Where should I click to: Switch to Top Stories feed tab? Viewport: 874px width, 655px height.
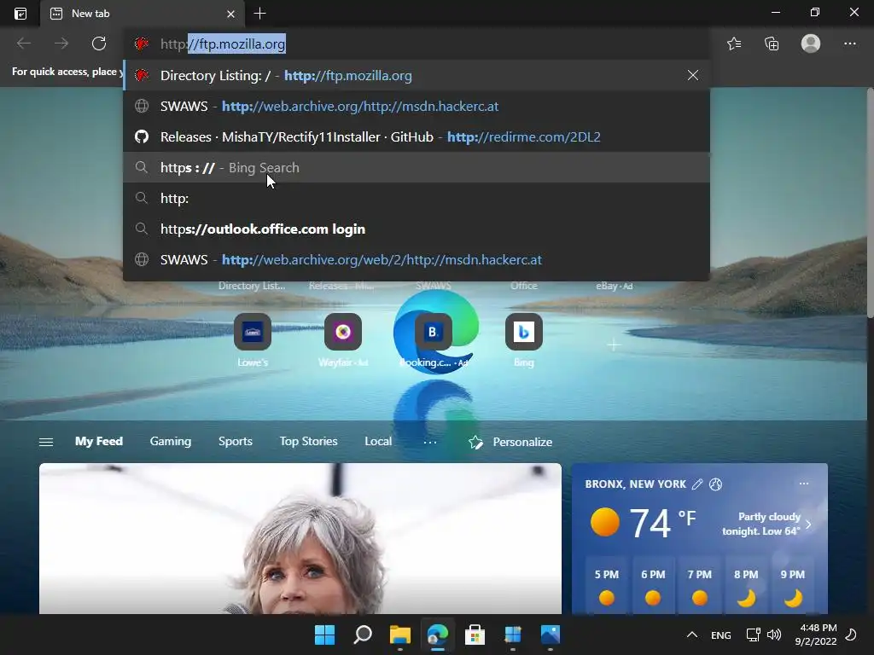click(308, 441)
